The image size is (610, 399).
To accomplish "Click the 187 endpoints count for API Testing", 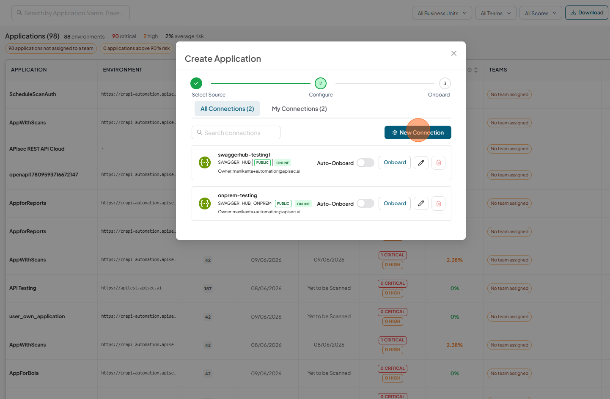I will 208,289.
